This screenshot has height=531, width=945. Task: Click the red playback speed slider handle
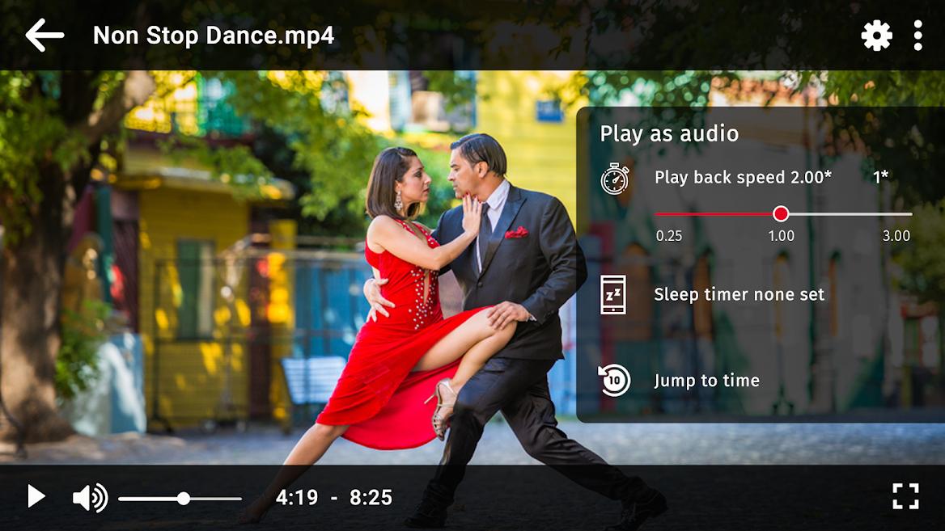781,213
